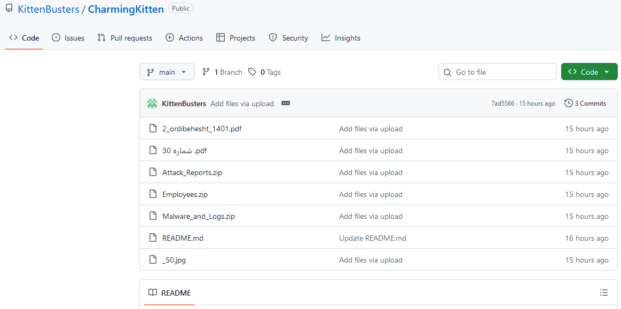The width and height of the screenshot is (621, 309).
Task: Expand the main branch dropdown
Action: click(167, 72)
